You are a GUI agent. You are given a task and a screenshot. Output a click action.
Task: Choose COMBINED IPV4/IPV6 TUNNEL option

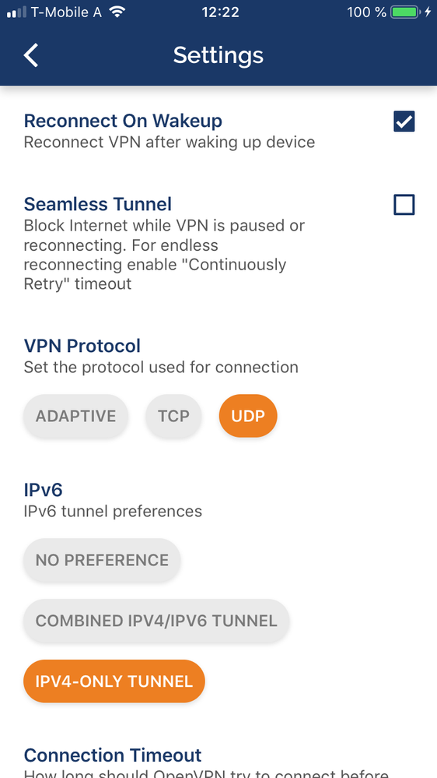click(156, 621)
